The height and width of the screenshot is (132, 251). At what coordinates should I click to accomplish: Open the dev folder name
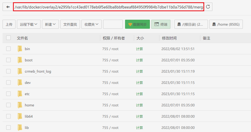[28, 82]
